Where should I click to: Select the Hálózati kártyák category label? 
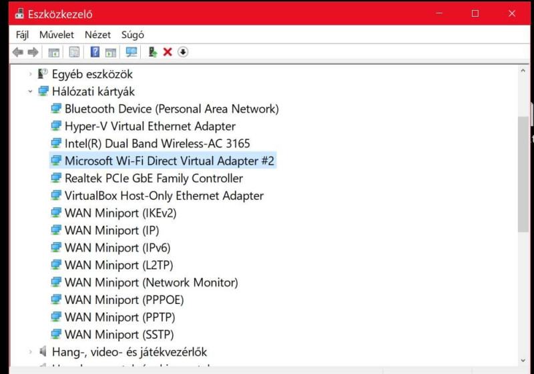pos(93,91)
